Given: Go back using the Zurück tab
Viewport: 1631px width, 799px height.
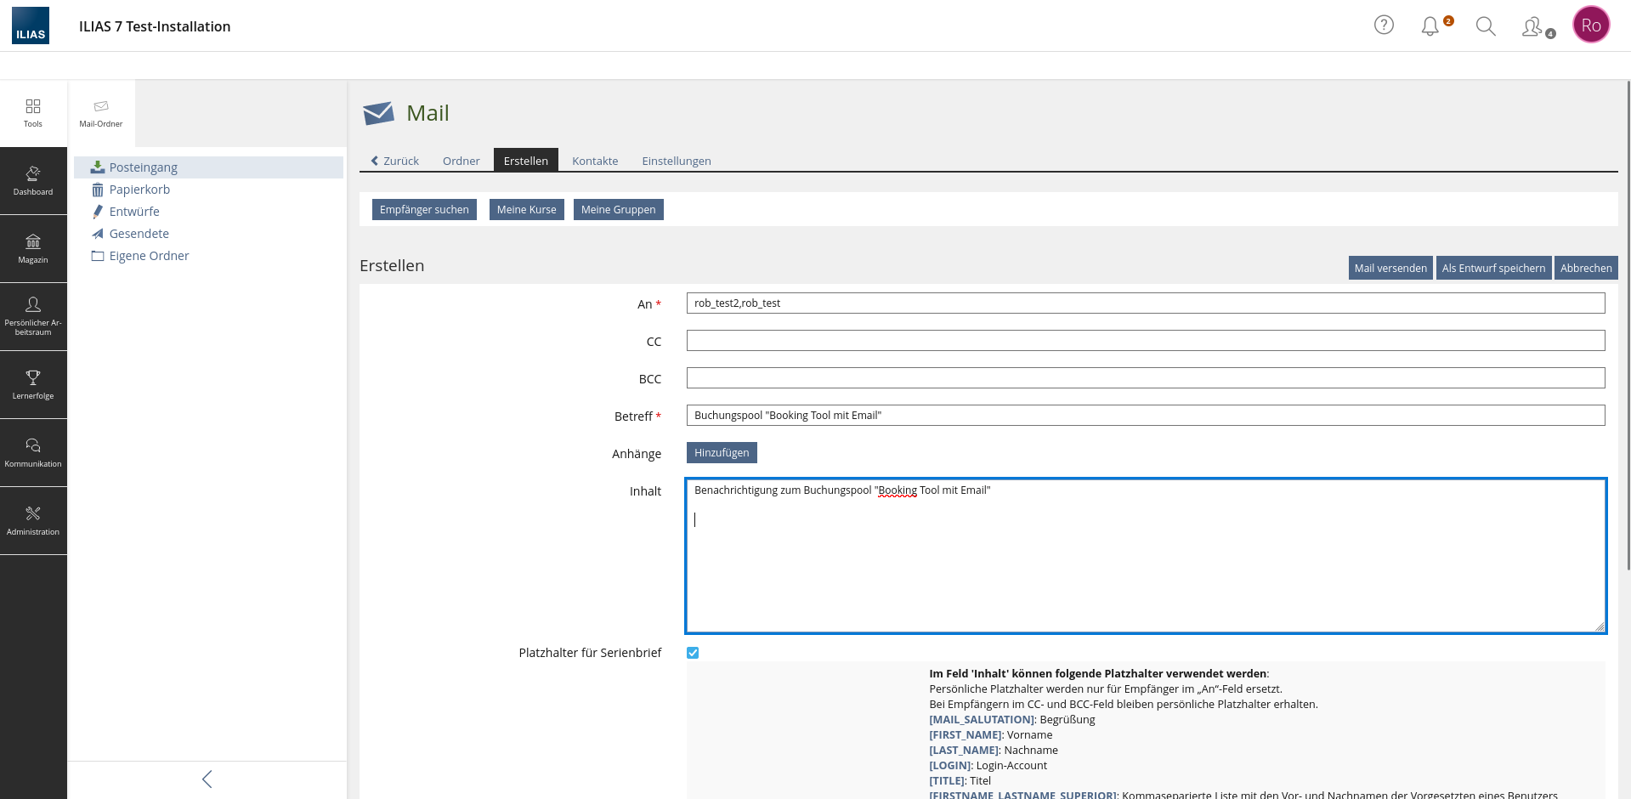Looking at the screenshot, I should pyautogui.click(x=394, y=161).
